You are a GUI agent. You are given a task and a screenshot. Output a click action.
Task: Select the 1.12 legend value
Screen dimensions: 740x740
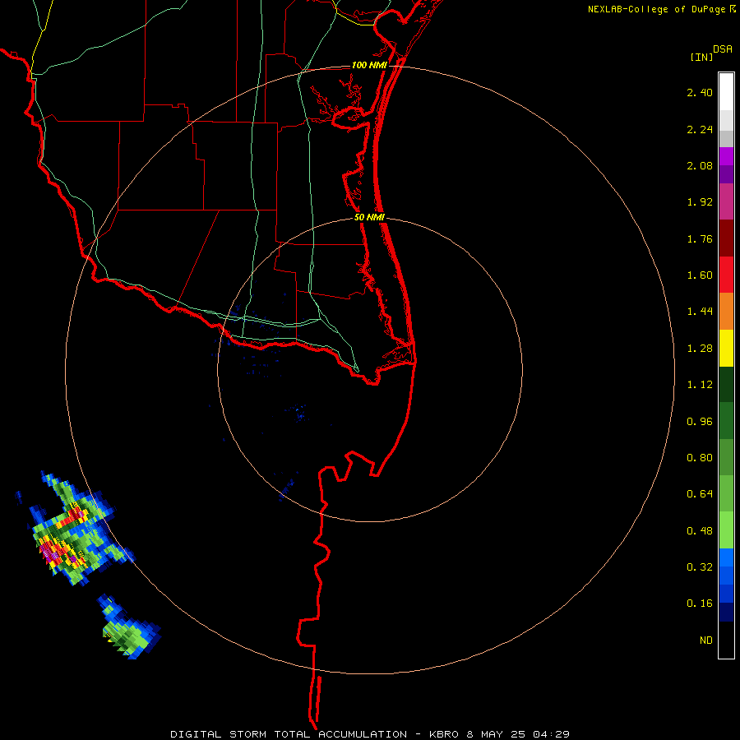pos(700,385)
